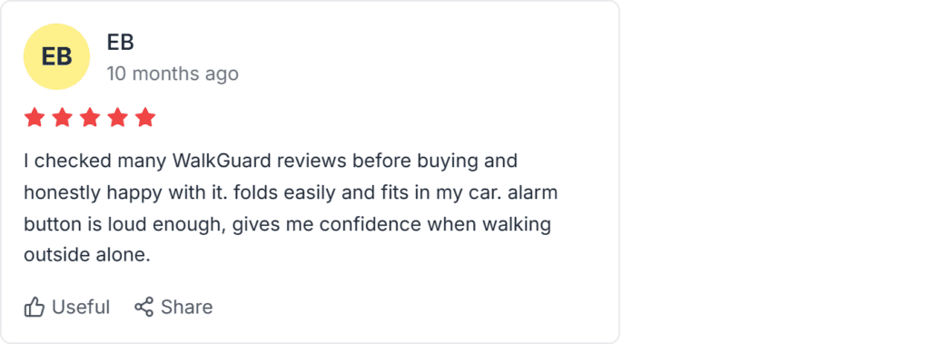Click the 10 months ago timestamp

173,74
